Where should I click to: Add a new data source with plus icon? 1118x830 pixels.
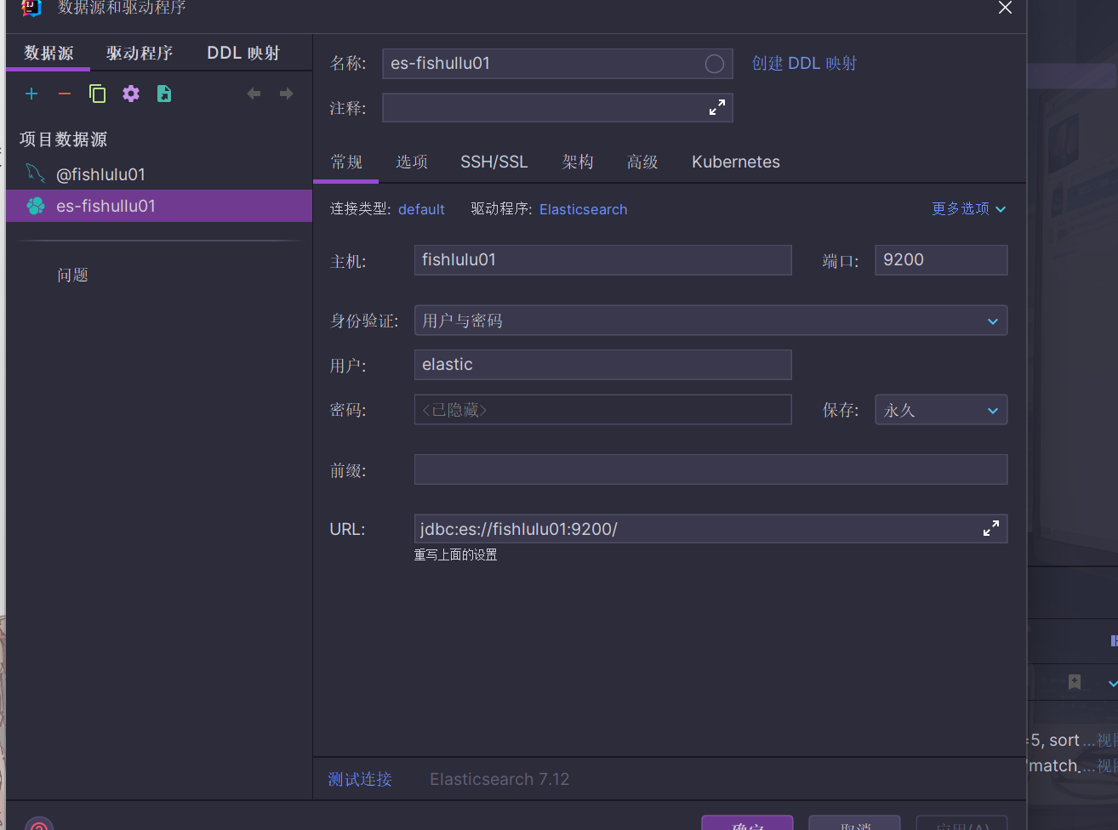31,94
